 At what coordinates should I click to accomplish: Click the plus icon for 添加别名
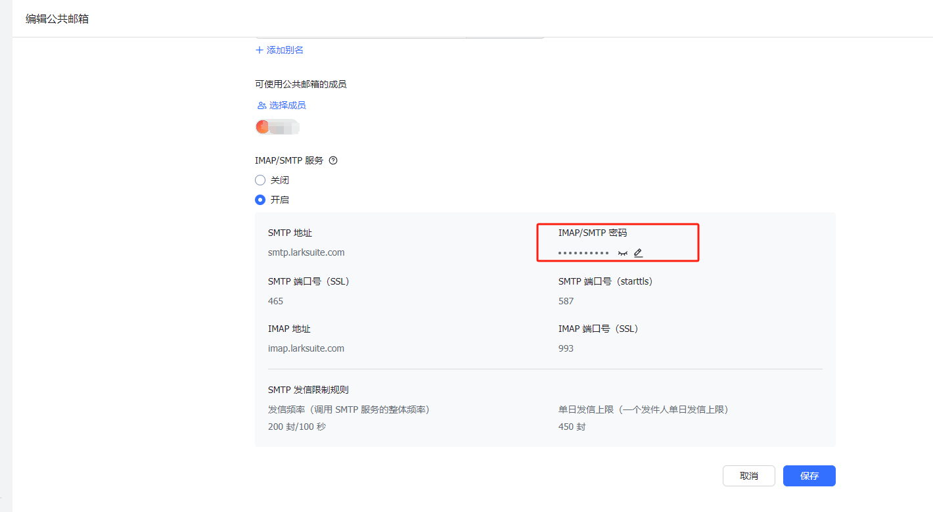coord(260,50)
